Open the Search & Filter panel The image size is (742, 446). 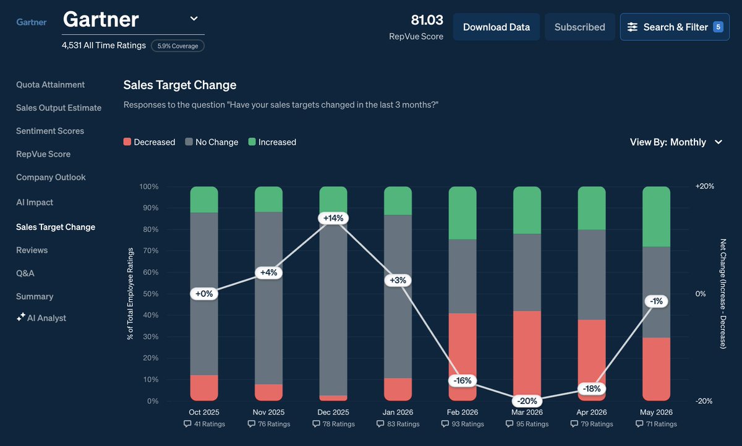click(x=675, y=27)
